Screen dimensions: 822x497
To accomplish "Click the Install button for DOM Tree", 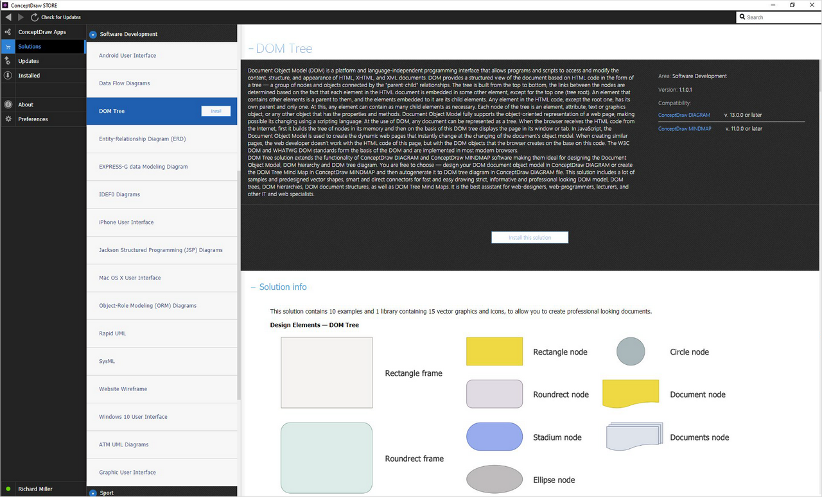I will pyautogui.click(x=216, y=111).
